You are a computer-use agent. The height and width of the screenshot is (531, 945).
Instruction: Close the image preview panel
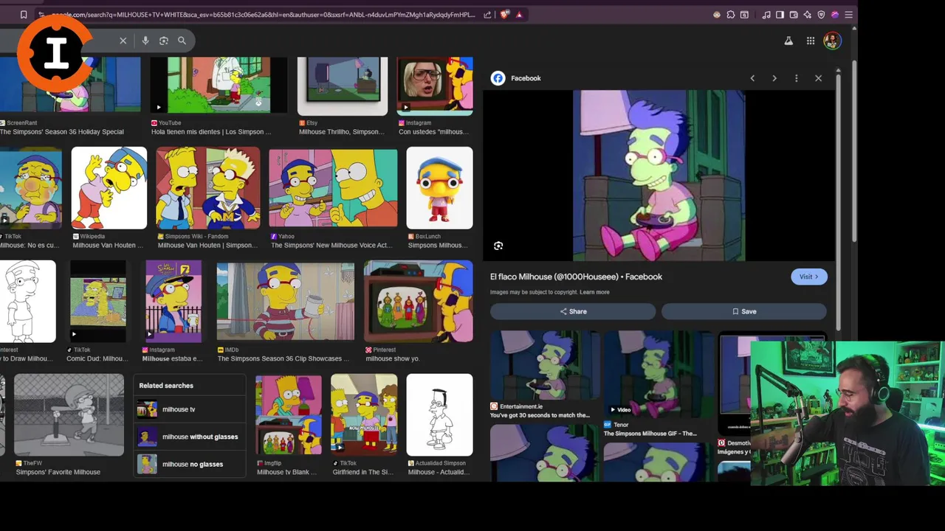[x=818, y=78]
